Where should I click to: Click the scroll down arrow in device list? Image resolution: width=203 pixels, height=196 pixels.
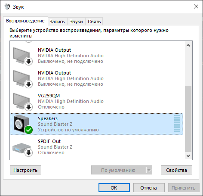pos(188,156)
